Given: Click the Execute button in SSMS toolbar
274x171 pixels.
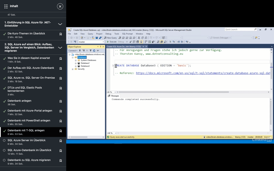Looking at the screenshot, I should [112, 42].
